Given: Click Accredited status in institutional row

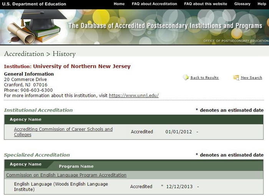Looking at the screenshot, I should tap(142, 132).
